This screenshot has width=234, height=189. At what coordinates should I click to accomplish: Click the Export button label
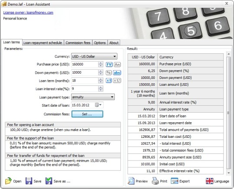click(x=185, y=181)
